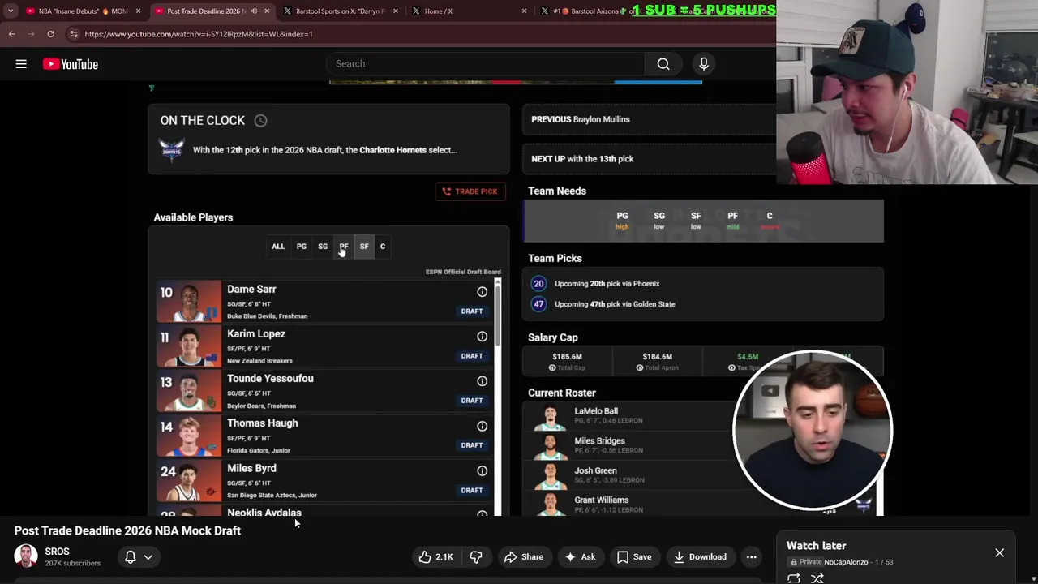Click the Upcoming 47th pick via Golden State
This screenshot has height=584, width=1038.
[615, 304]
